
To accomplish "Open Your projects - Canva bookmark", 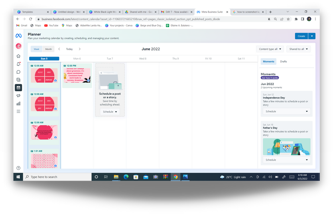I will pos(119,26).
